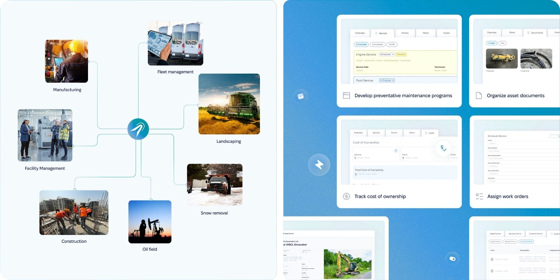Click the browser window icon beside maintenance programs
The height and width of the screenshot is (280, 560).
coord(346,96)
